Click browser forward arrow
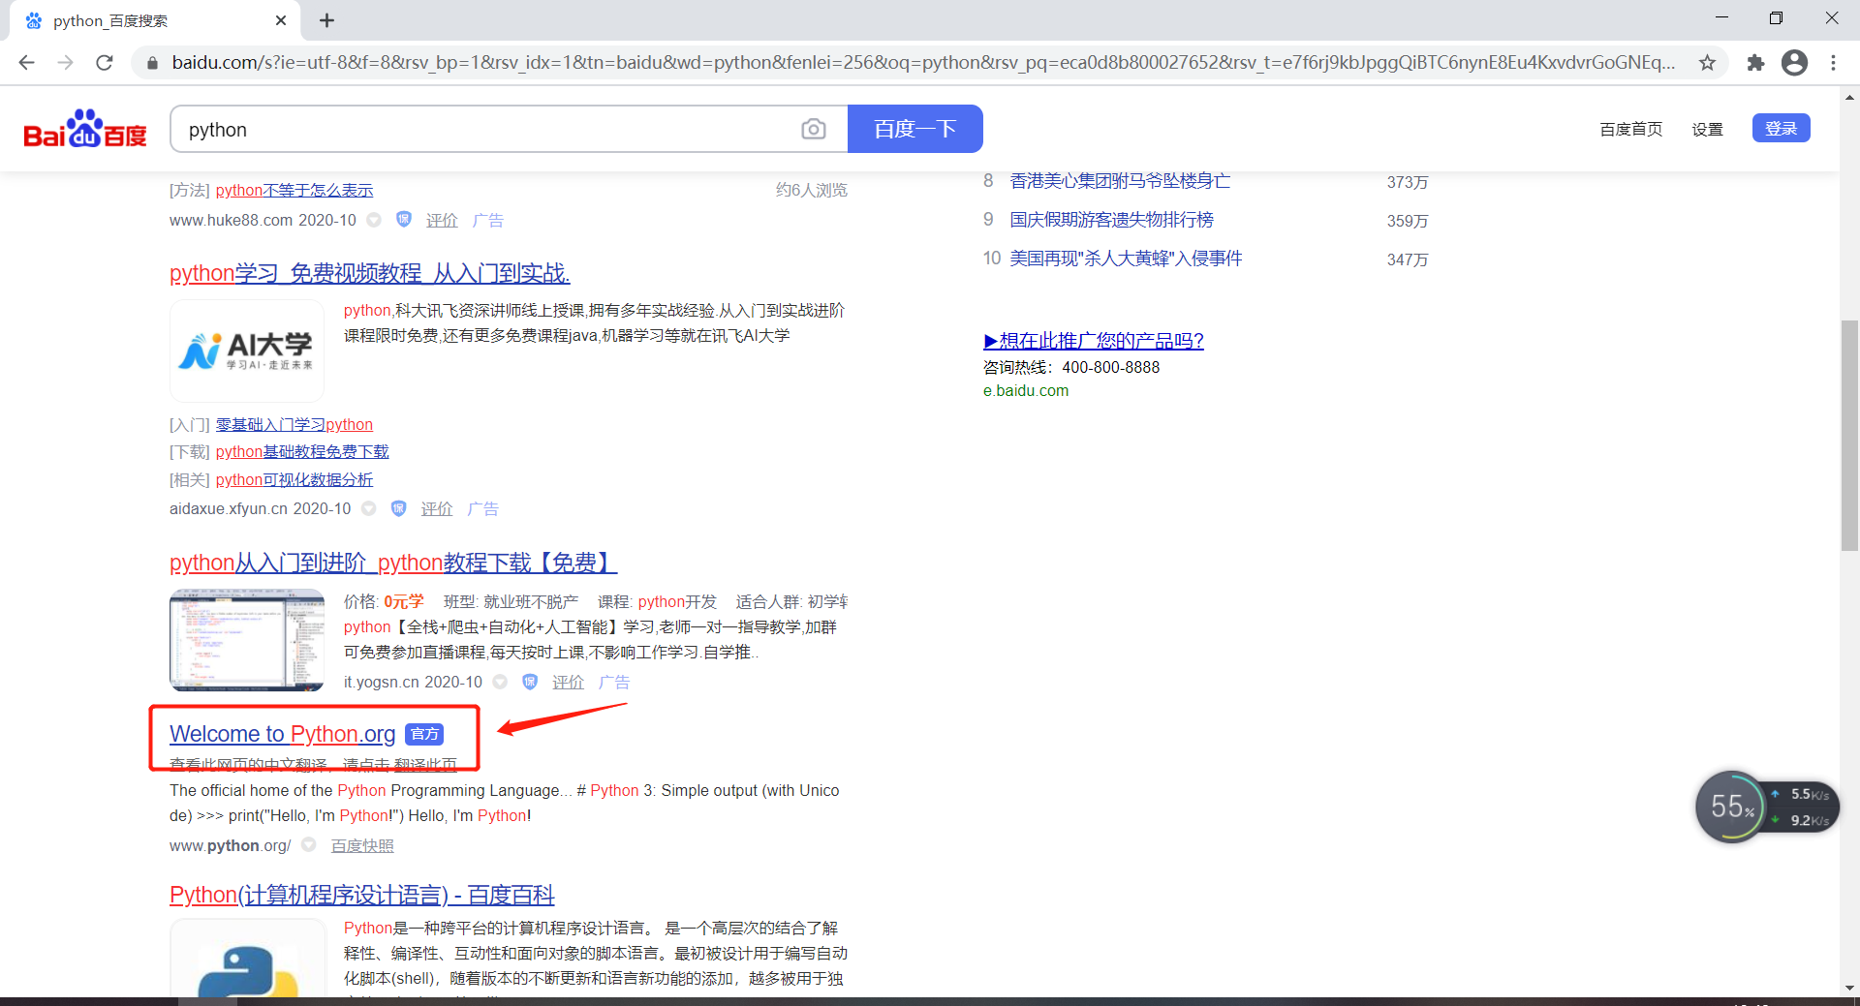 point(65,63)
